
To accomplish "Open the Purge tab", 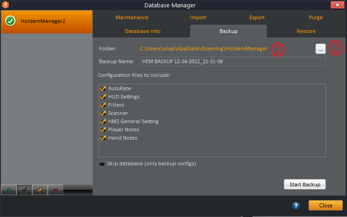I will click(x=316, y=17).
